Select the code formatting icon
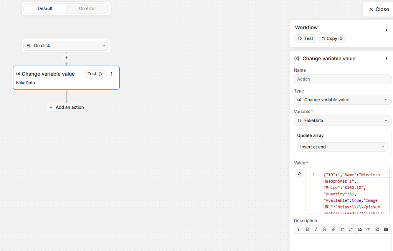Image resolution: width=393 pixels, height=251 pixels. coord(368,229)
